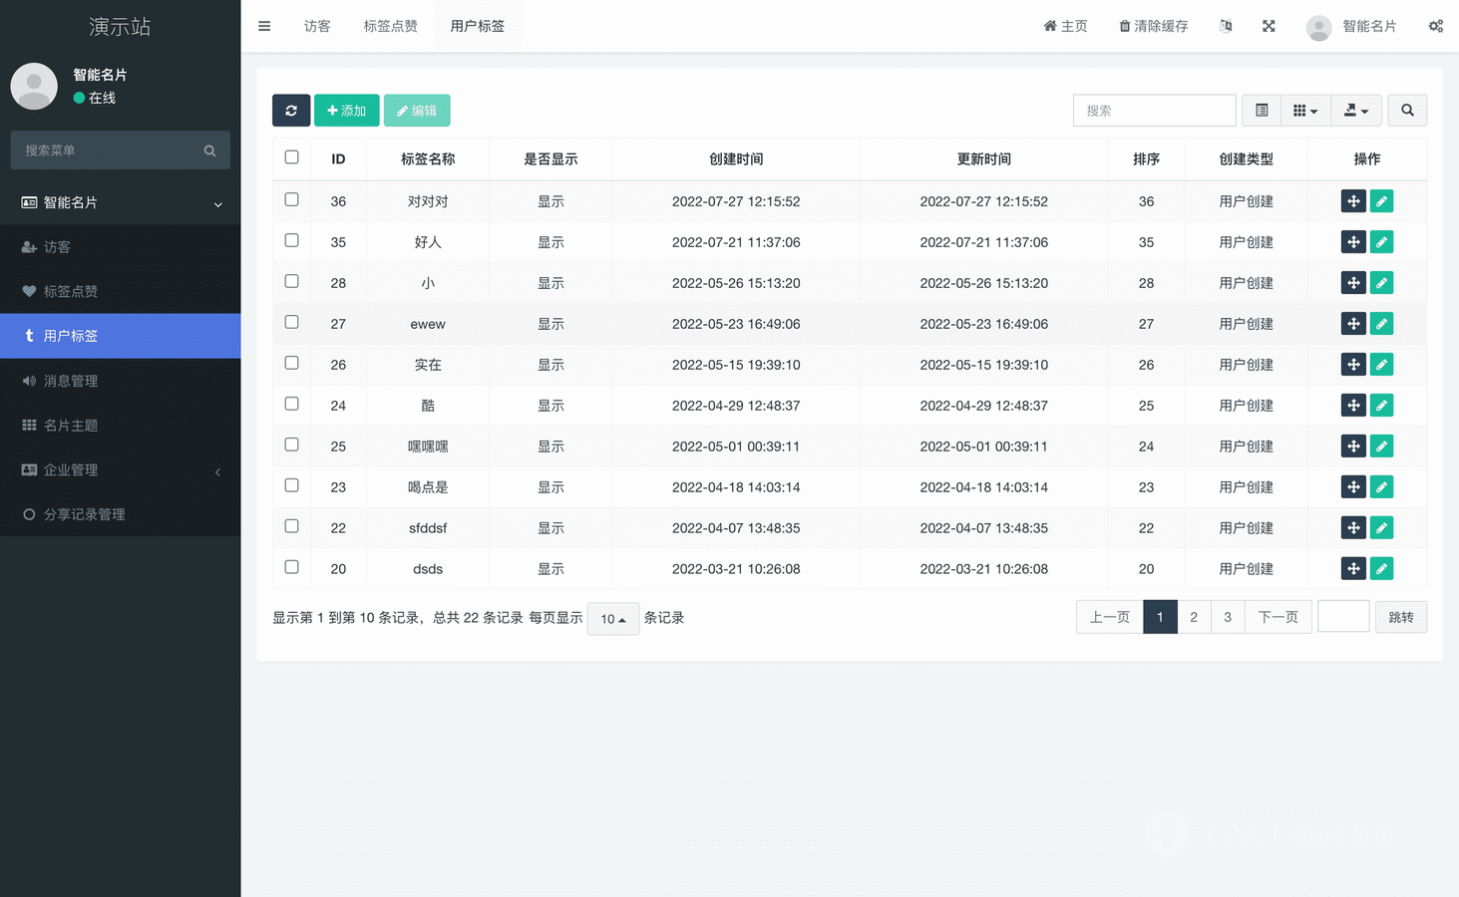Click the magnifier search button beside export

click(1407, 111)
